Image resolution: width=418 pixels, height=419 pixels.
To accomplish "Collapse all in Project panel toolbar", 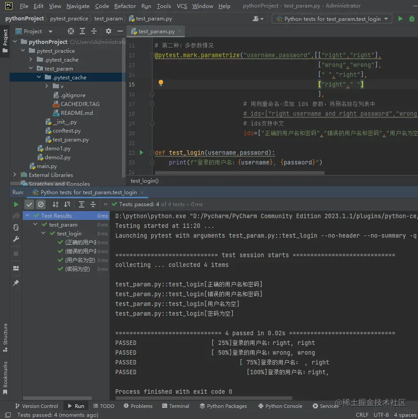I will pos(94,31).
